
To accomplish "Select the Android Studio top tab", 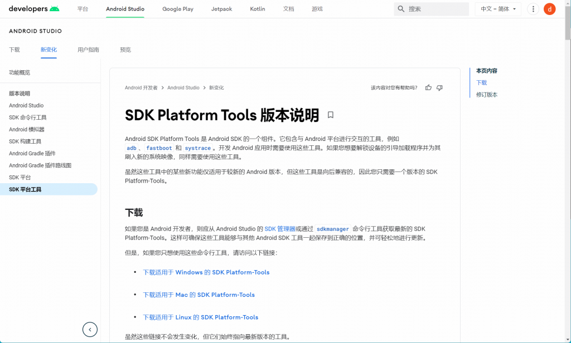I will (x=125, y=9).
